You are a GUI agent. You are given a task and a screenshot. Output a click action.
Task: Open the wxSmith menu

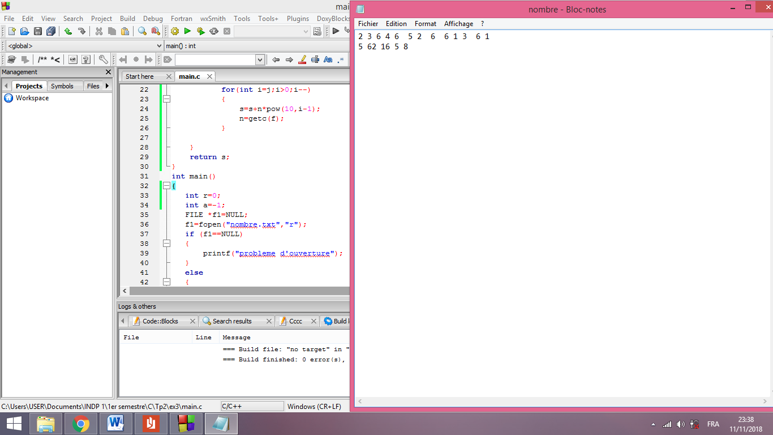point(213,19)
